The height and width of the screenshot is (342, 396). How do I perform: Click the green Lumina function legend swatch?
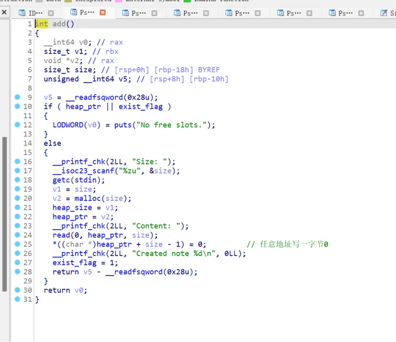coord(187,1)
